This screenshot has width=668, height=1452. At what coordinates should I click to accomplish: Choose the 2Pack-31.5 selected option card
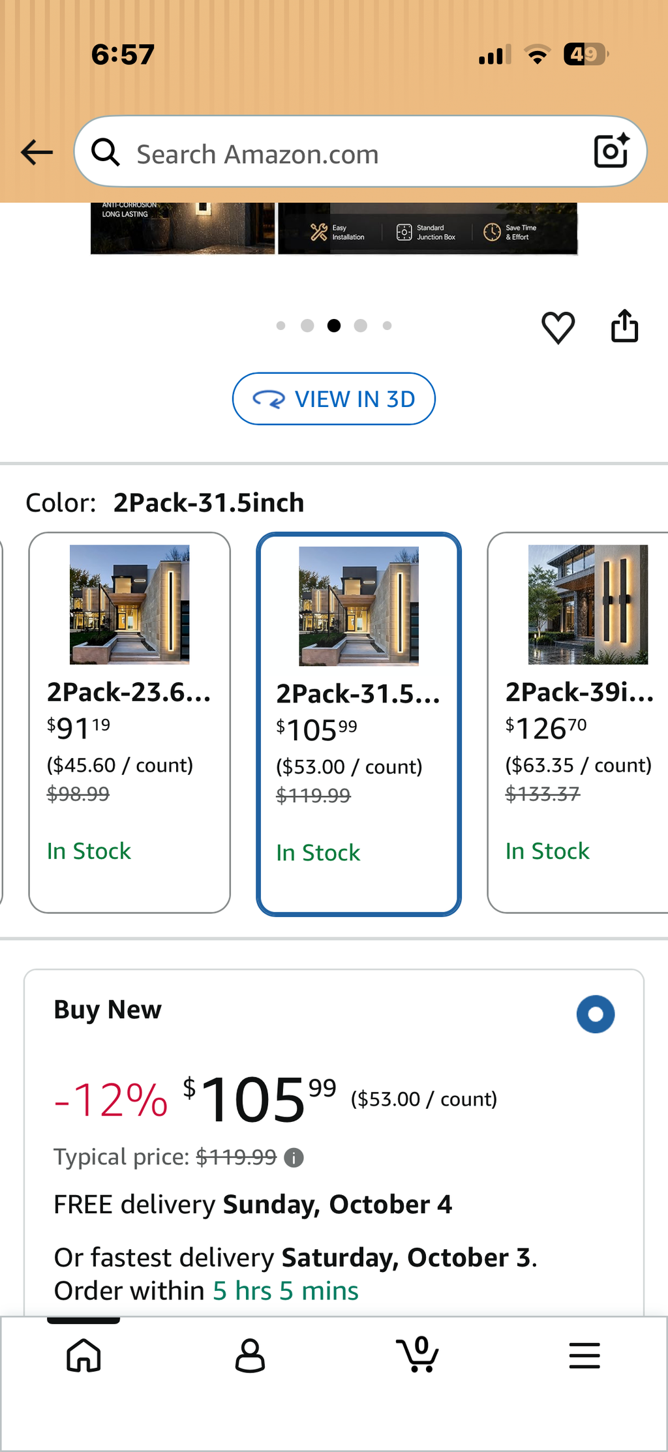(x=359, y=724)
